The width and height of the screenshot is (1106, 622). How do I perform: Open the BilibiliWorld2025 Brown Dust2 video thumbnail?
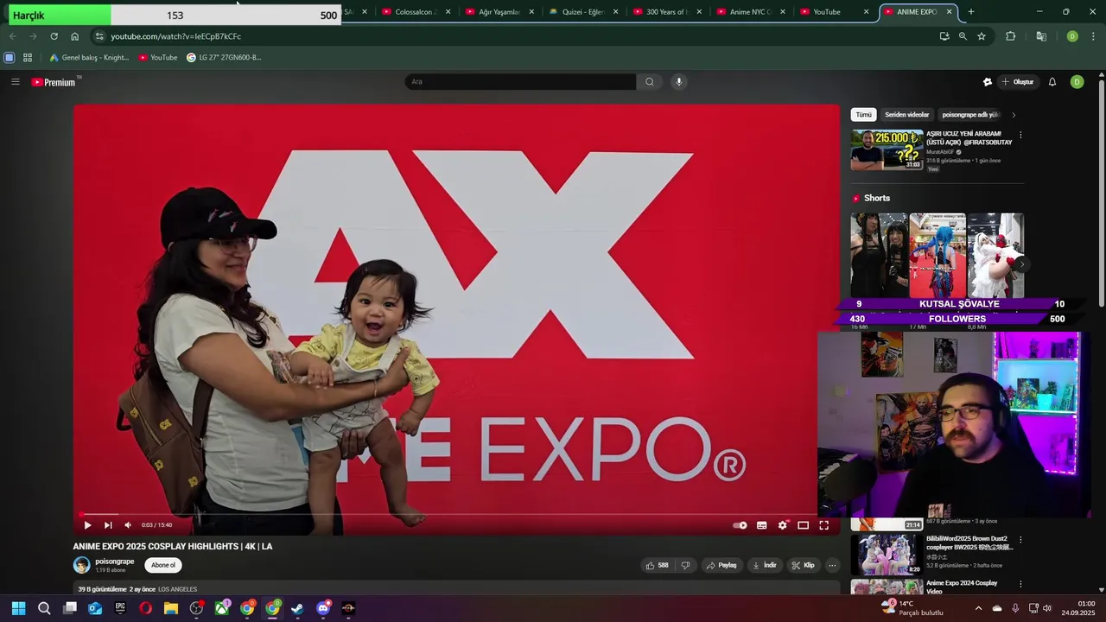[x=887, y=555]
